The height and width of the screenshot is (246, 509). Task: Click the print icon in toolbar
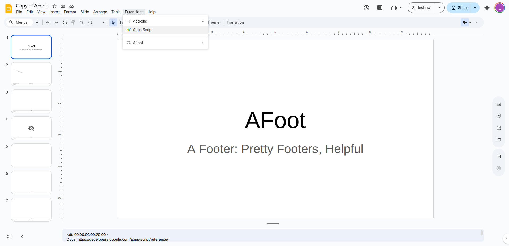click(x=64, y=23)
